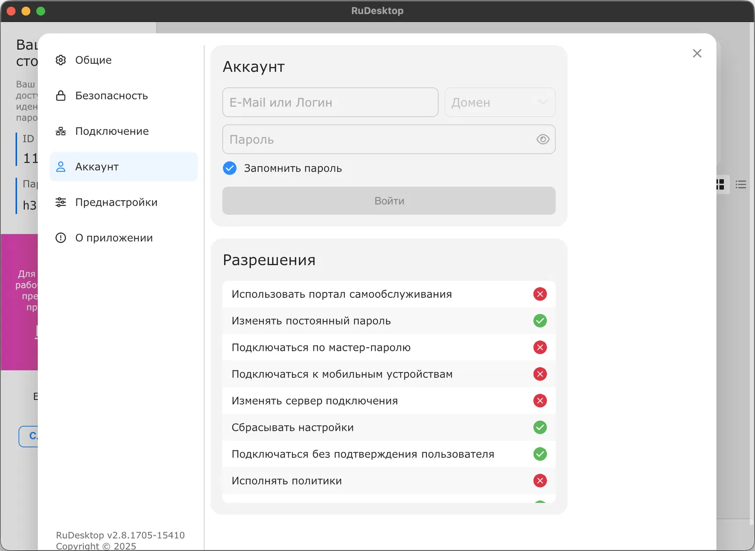Viewport: 755px width, 551px height.
Task: Click status icon for Сбрасывать настройки
Action: click(540, 428)
